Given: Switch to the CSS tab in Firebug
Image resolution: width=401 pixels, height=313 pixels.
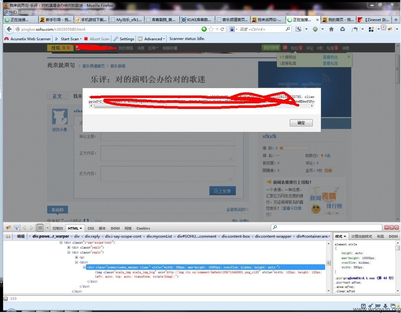Looking at the screenshot, I should (x=90, y=228).
